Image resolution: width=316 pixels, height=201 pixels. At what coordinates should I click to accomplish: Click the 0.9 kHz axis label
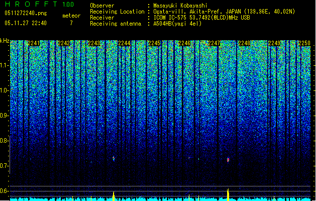click(4, 116)
